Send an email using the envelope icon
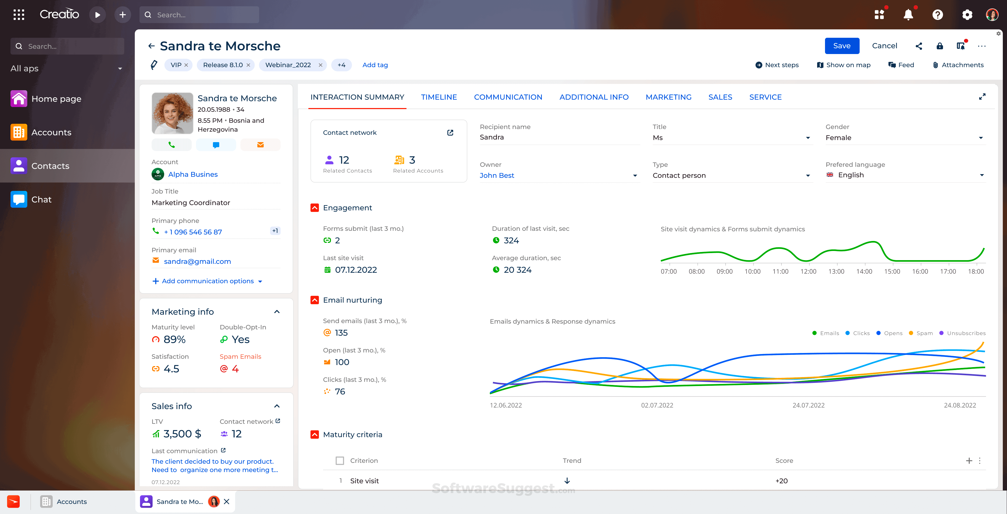Viewport: 1007px width, 514px height. click(260, 144)
